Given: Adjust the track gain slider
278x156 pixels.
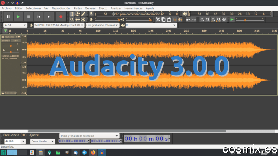Looking at the screenshot, I should click(11, 46).
